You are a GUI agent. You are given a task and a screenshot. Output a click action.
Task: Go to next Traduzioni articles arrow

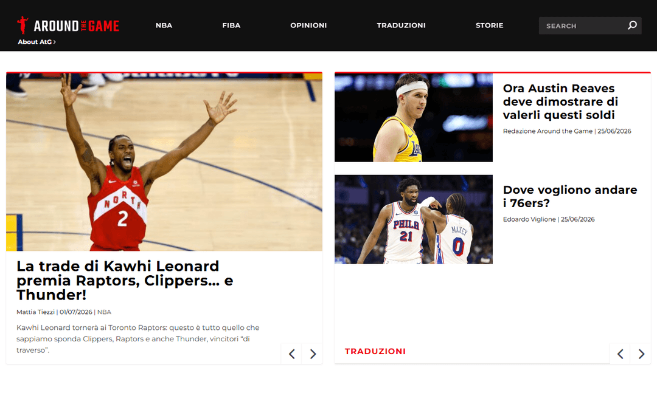click(641, 354)
